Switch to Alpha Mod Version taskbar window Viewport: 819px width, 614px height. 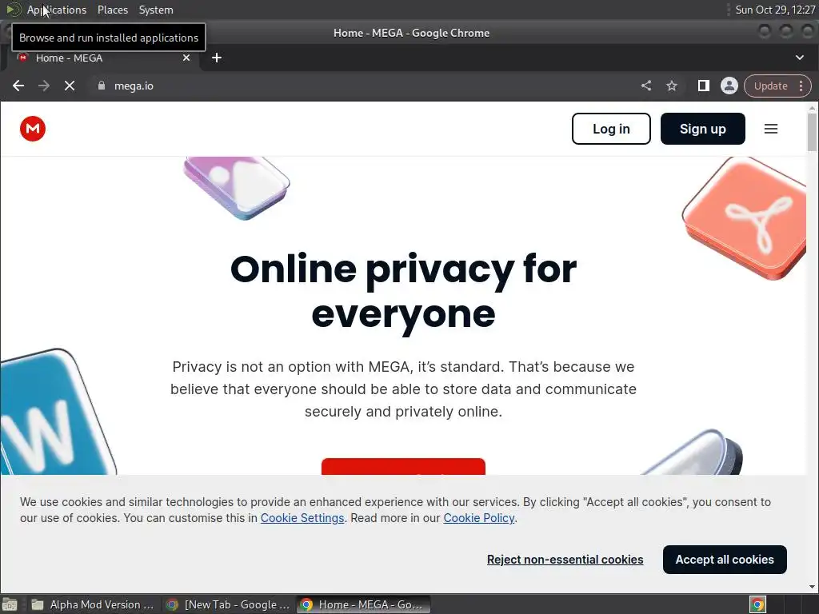click(93, 604)
